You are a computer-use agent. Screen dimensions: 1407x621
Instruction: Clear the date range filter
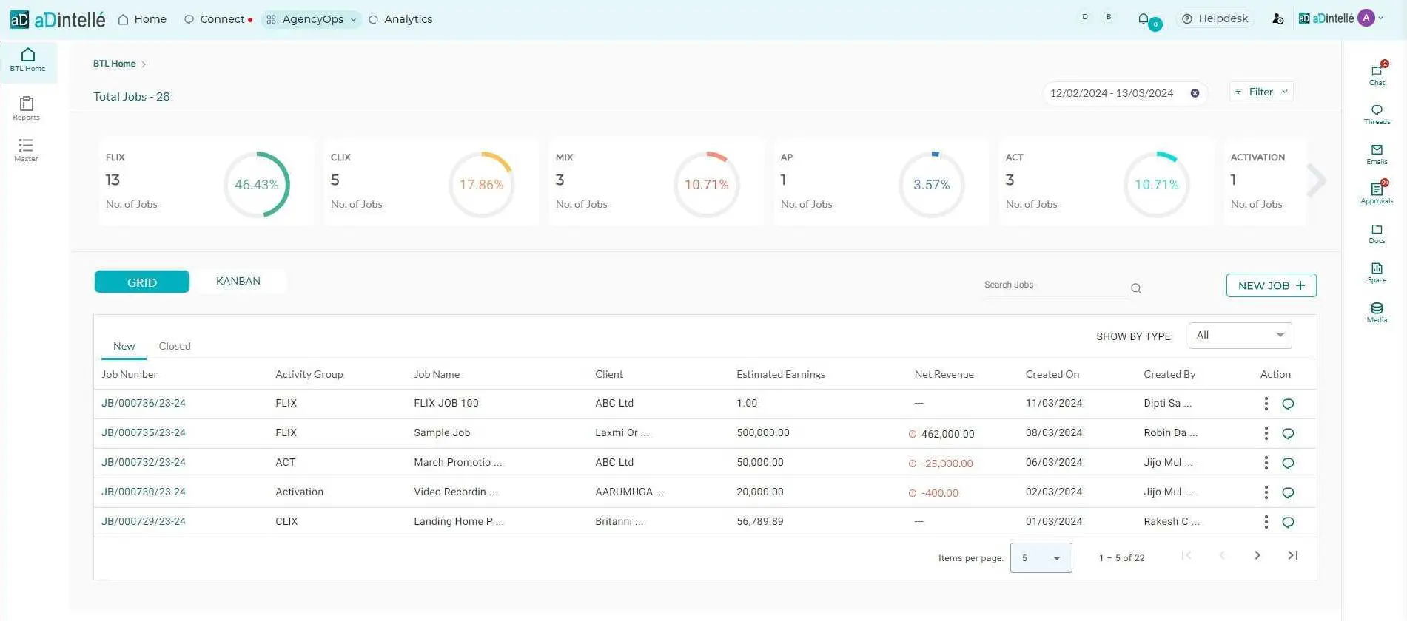[1195, 93]
